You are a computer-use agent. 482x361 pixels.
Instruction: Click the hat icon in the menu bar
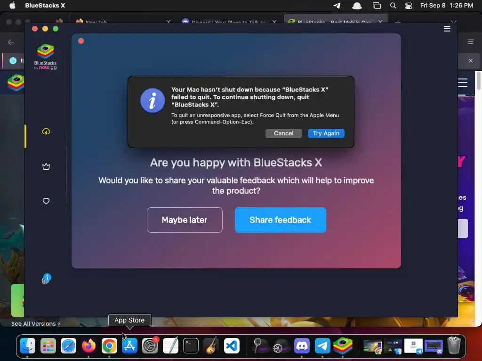[x=357, y=6]
